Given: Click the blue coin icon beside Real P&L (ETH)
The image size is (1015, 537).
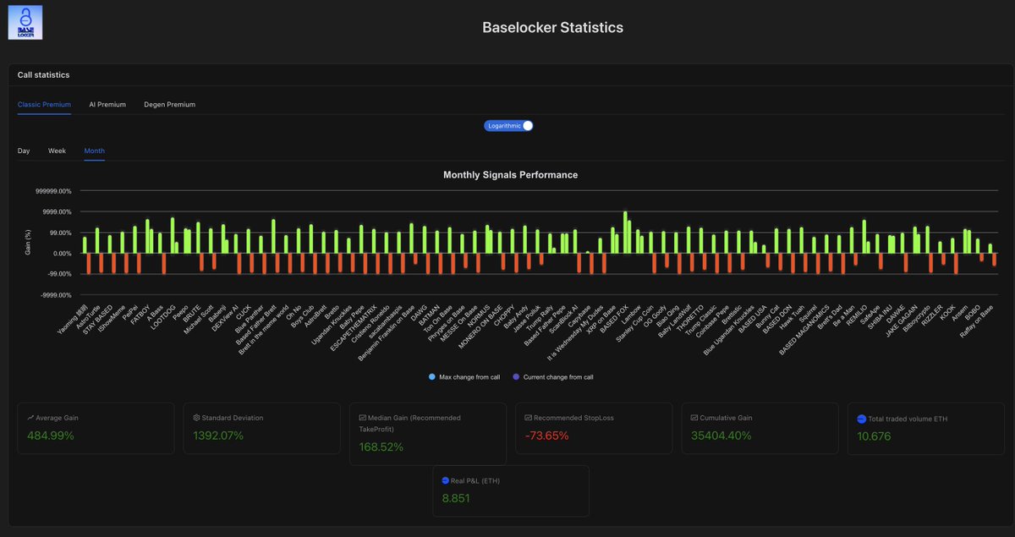Looking at the screenshot, I should 446,480.
